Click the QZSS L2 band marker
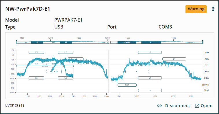Viewport: 219px width, 114px height. point(66,78)
